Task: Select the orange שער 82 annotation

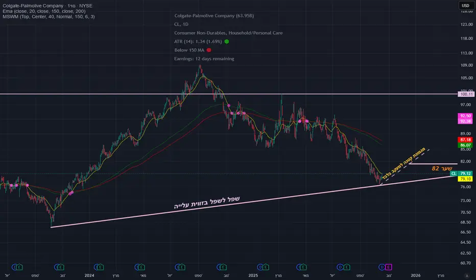Action: (x=442, y=169)
